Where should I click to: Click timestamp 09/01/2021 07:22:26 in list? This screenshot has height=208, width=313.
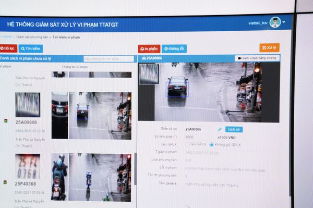click(30, 131)
